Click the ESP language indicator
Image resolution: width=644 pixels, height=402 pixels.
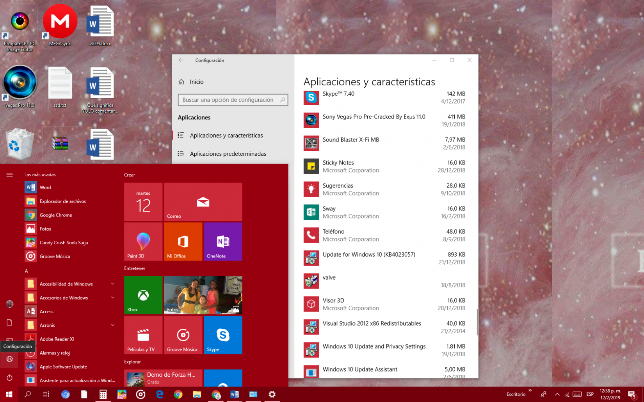[590, 394]
